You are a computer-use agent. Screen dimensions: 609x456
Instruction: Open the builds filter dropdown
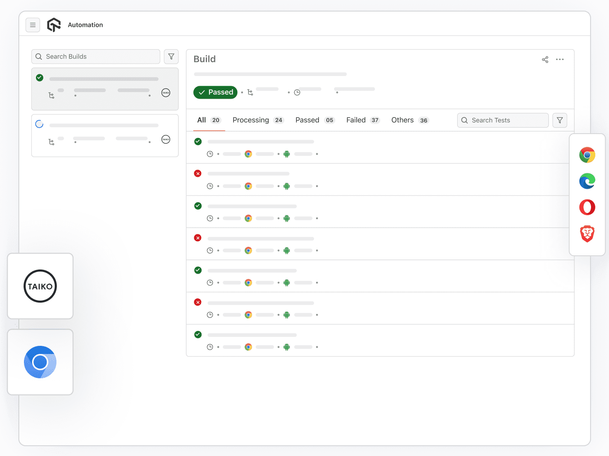point(171,56)
